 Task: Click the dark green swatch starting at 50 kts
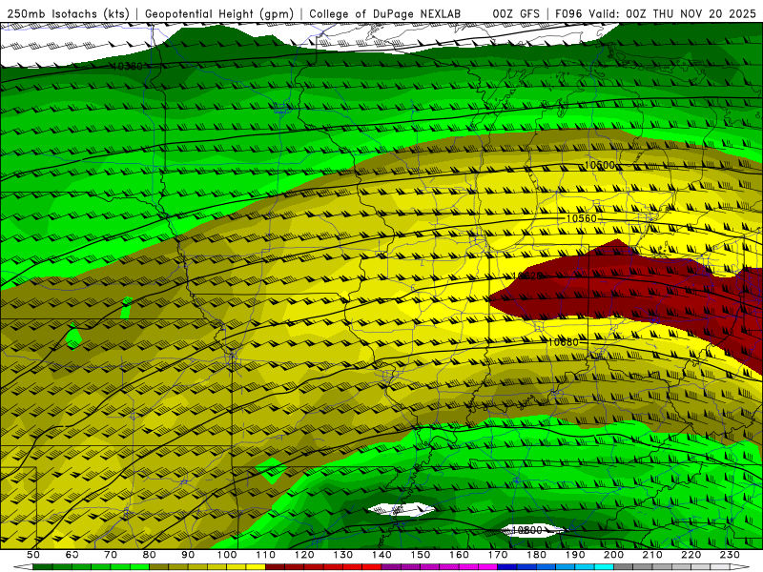point(42,567)
